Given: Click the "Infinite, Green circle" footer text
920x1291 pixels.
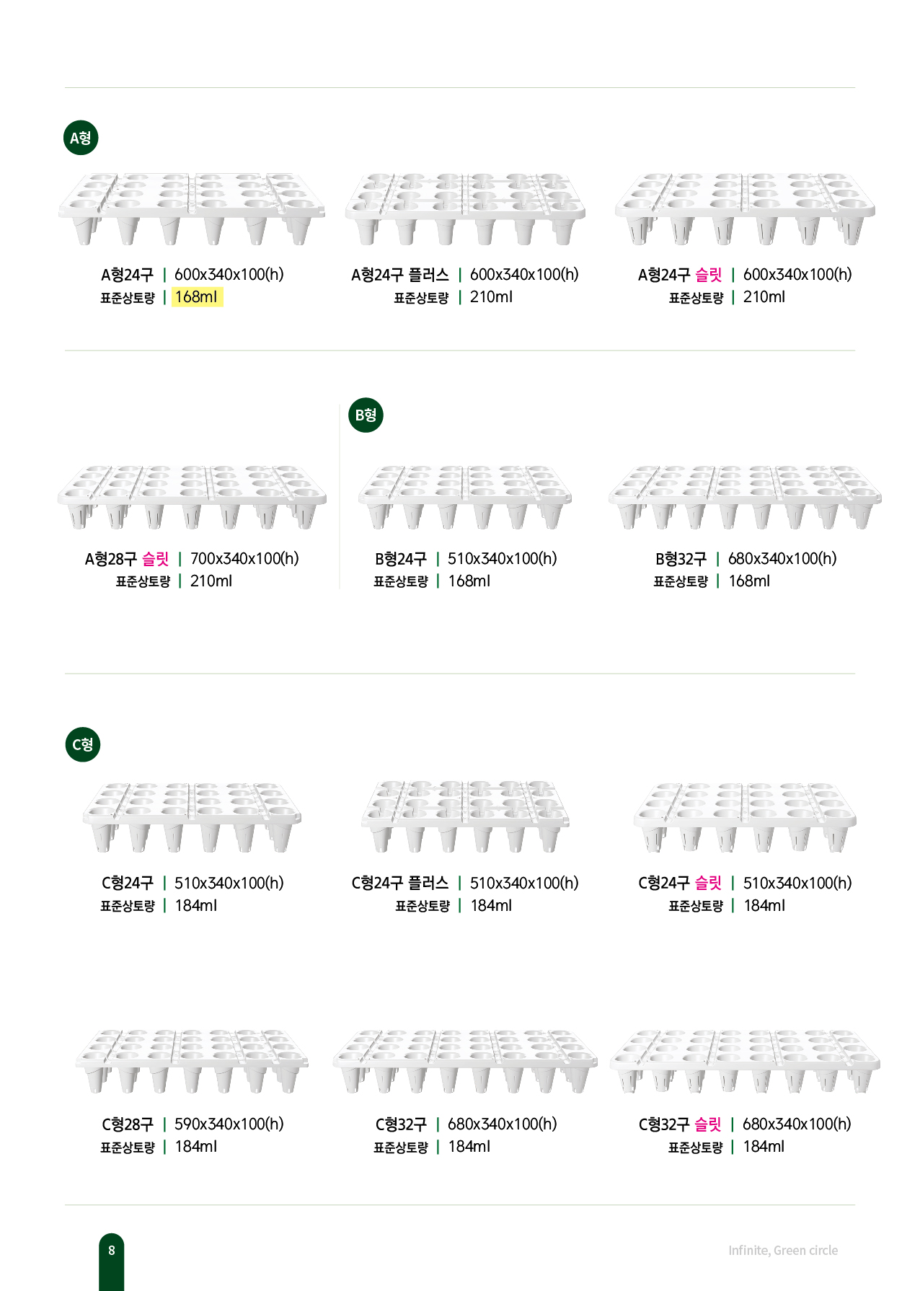Looking at the screenshot, I should (x=783, y=1251).
